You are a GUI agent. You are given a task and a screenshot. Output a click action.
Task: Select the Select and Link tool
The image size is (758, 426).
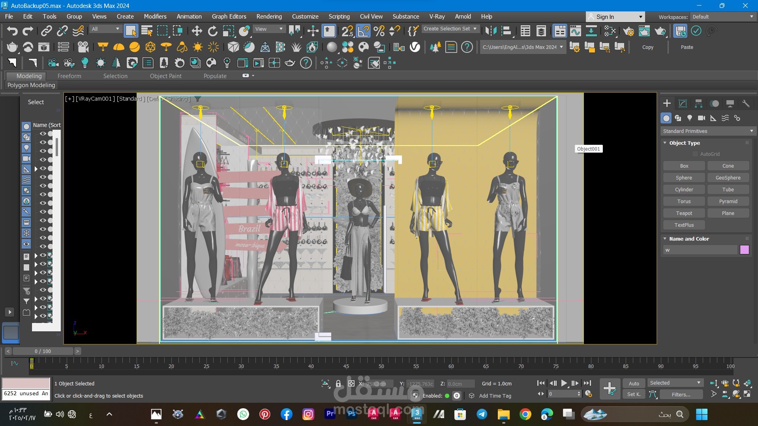47,31
